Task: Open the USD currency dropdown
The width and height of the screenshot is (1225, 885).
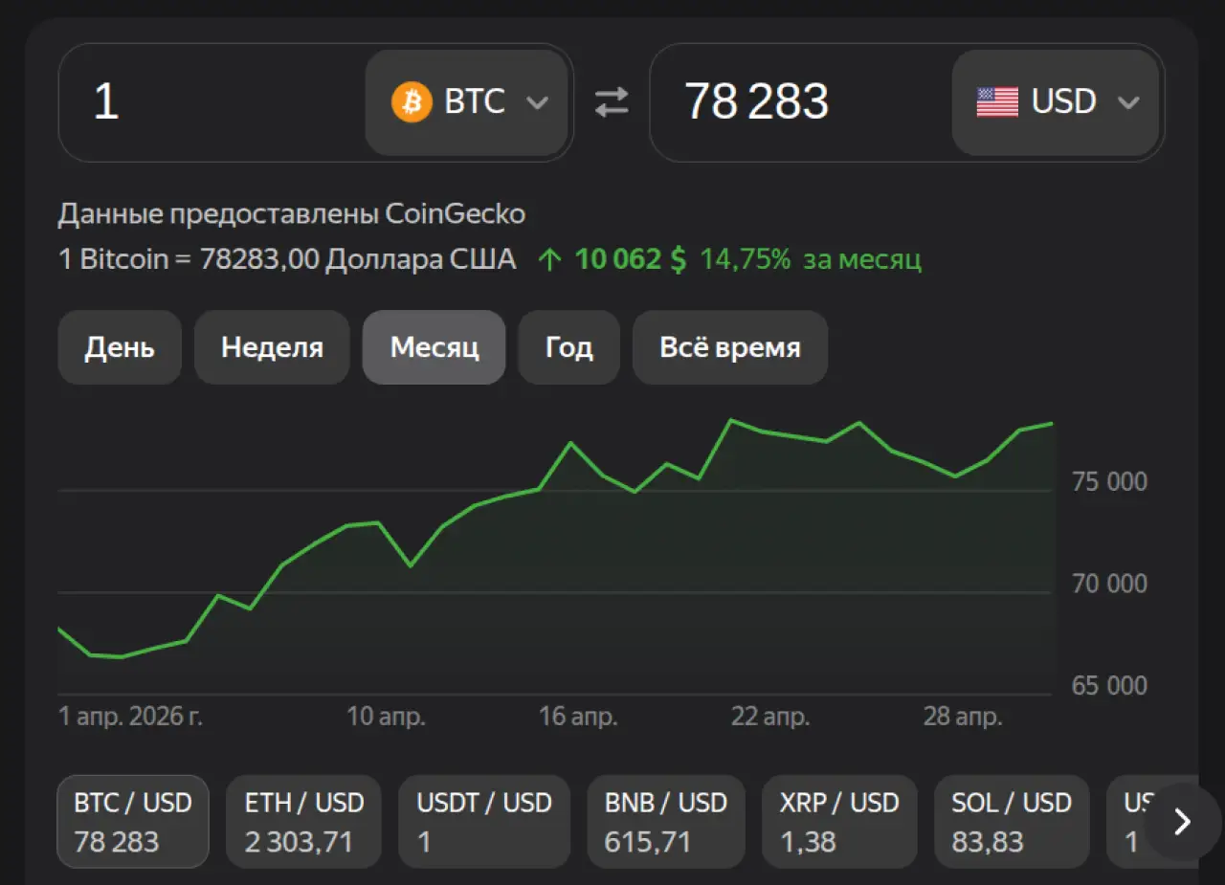Action: point(1056,102)
